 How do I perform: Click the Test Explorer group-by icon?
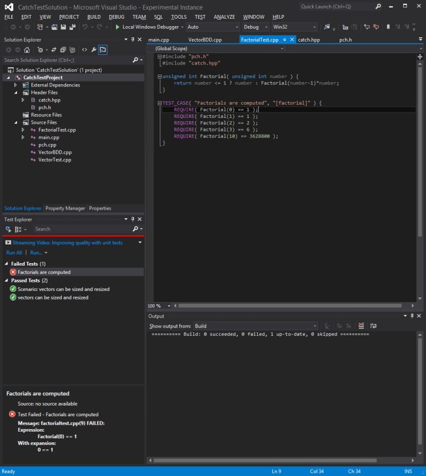(18, 229)
